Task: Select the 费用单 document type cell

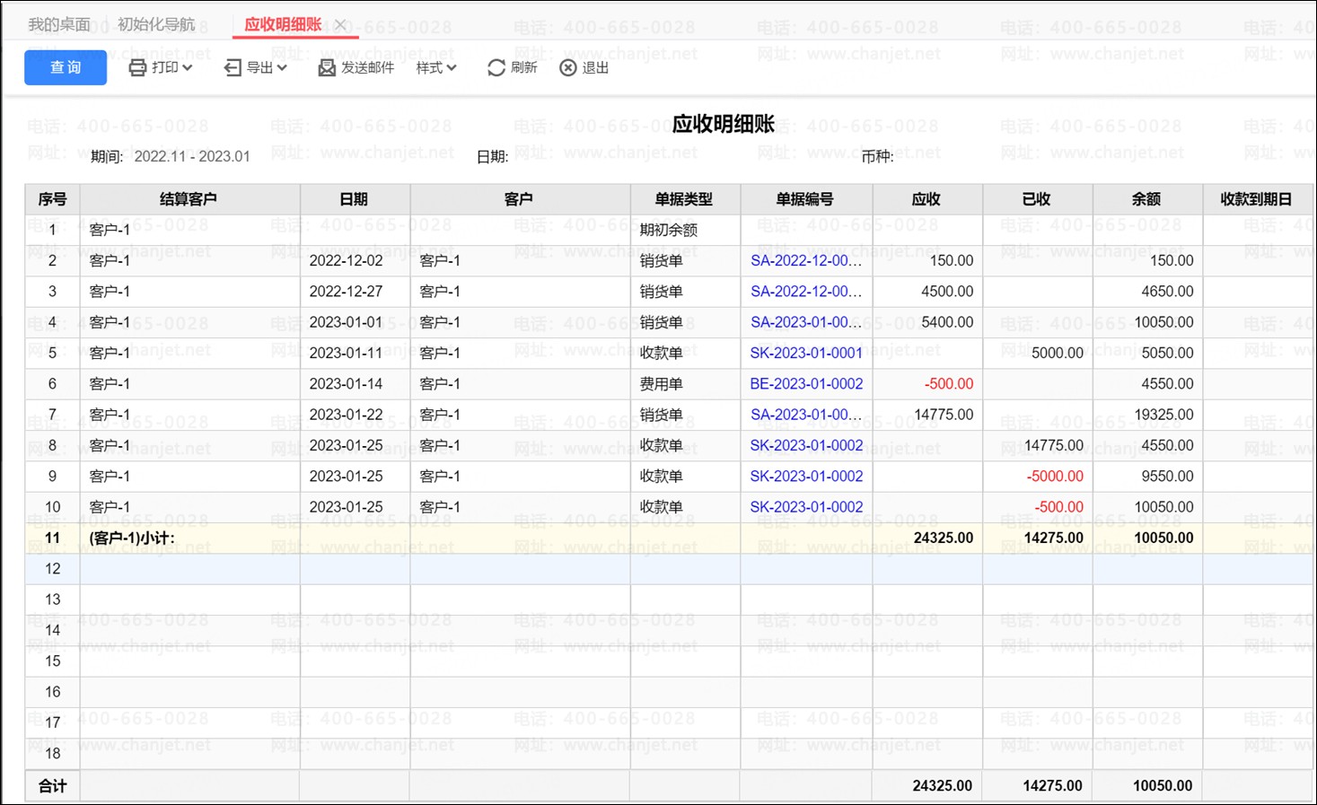Action: (684, 383)
